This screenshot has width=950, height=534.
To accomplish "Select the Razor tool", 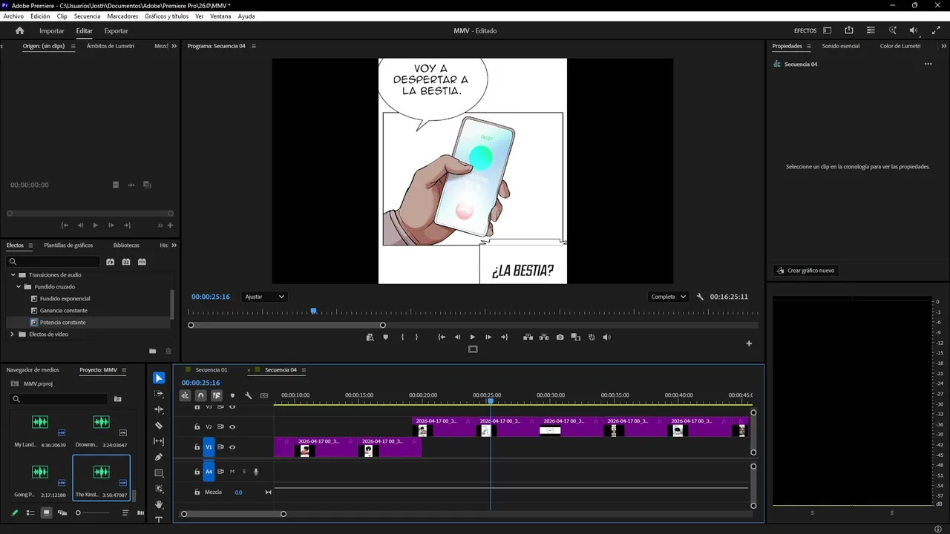I will click(159, 426).
